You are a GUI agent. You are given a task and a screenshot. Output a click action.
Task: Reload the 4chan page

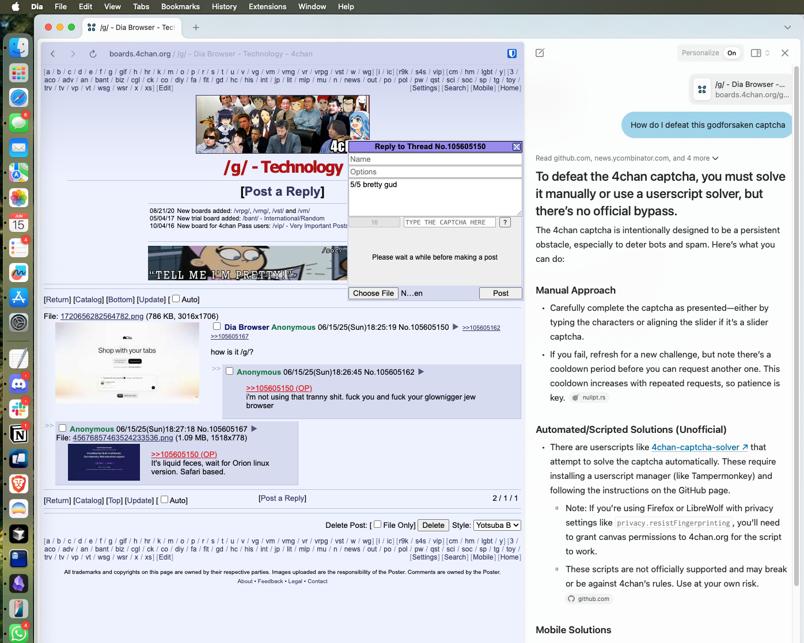coord(93,54)
